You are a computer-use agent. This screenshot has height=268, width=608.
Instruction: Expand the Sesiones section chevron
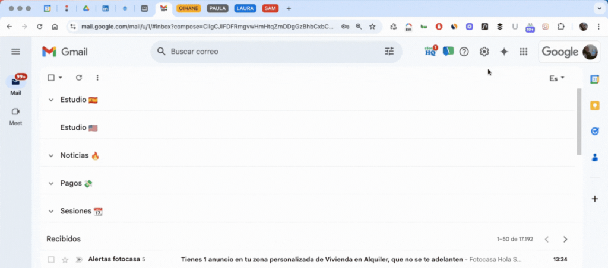[51, 212]
